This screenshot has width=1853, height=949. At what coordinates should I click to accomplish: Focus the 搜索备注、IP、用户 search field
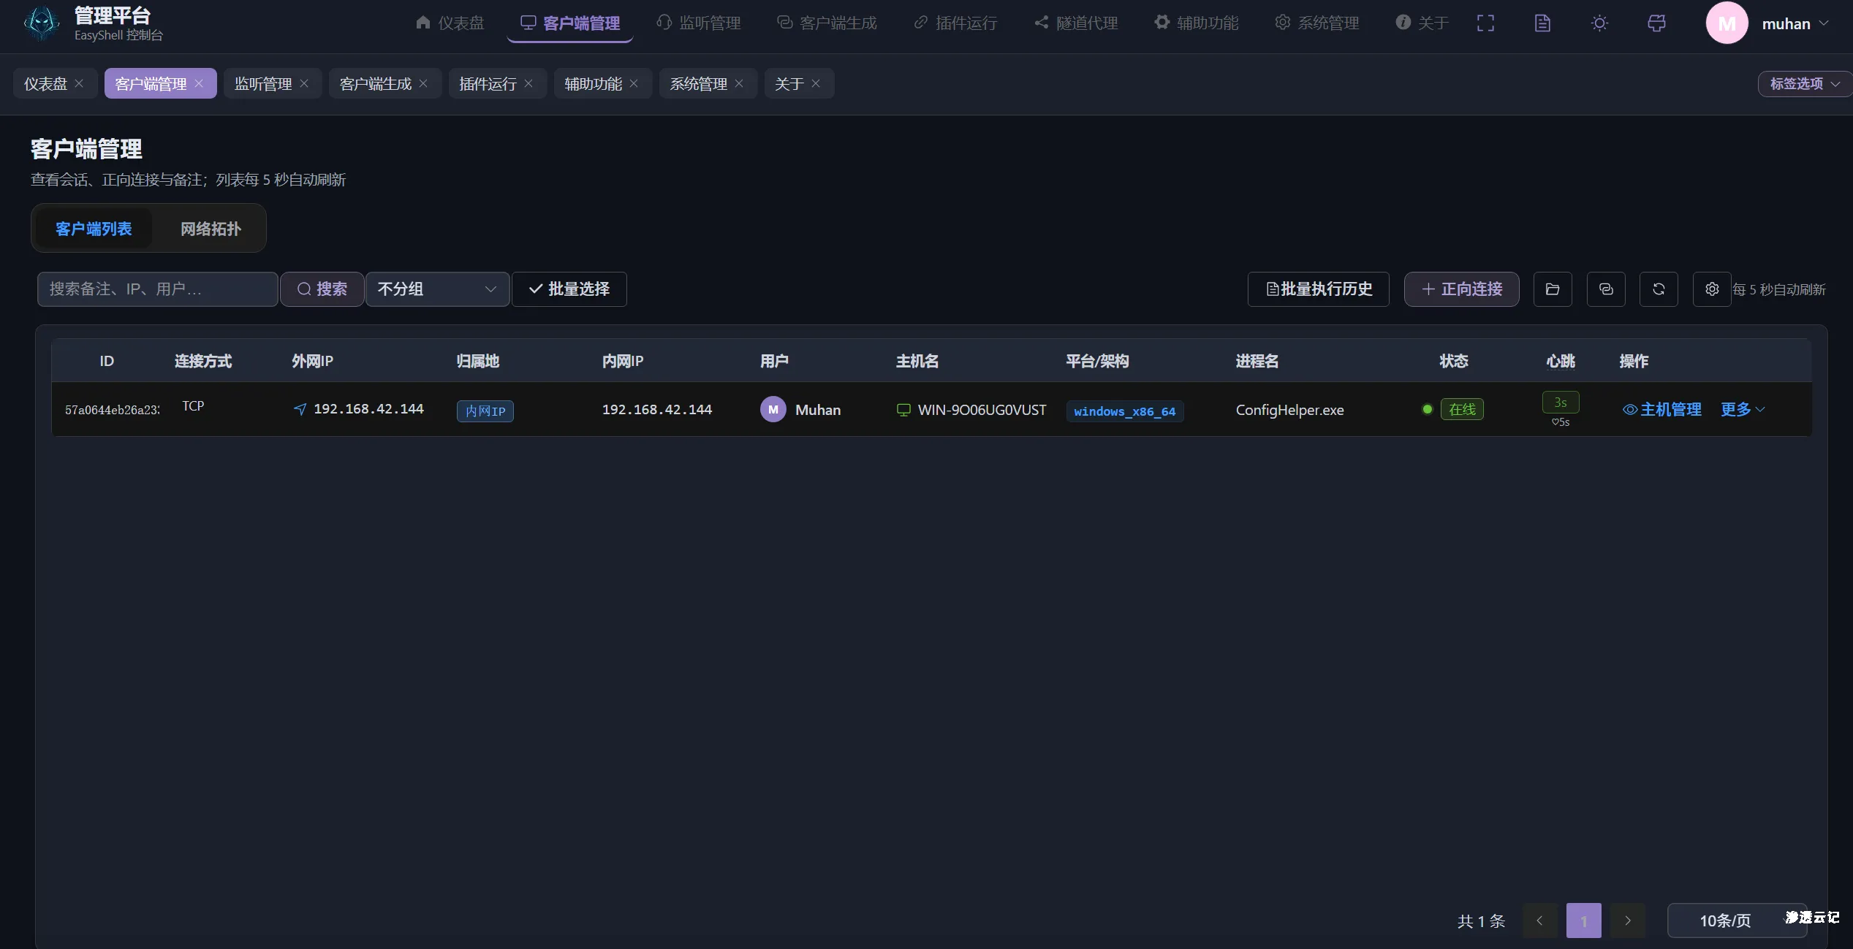pos(157,289)
